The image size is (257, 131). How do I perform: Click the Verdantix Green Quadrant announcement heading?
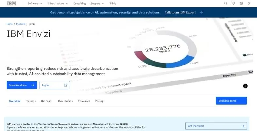click(67, 124)
